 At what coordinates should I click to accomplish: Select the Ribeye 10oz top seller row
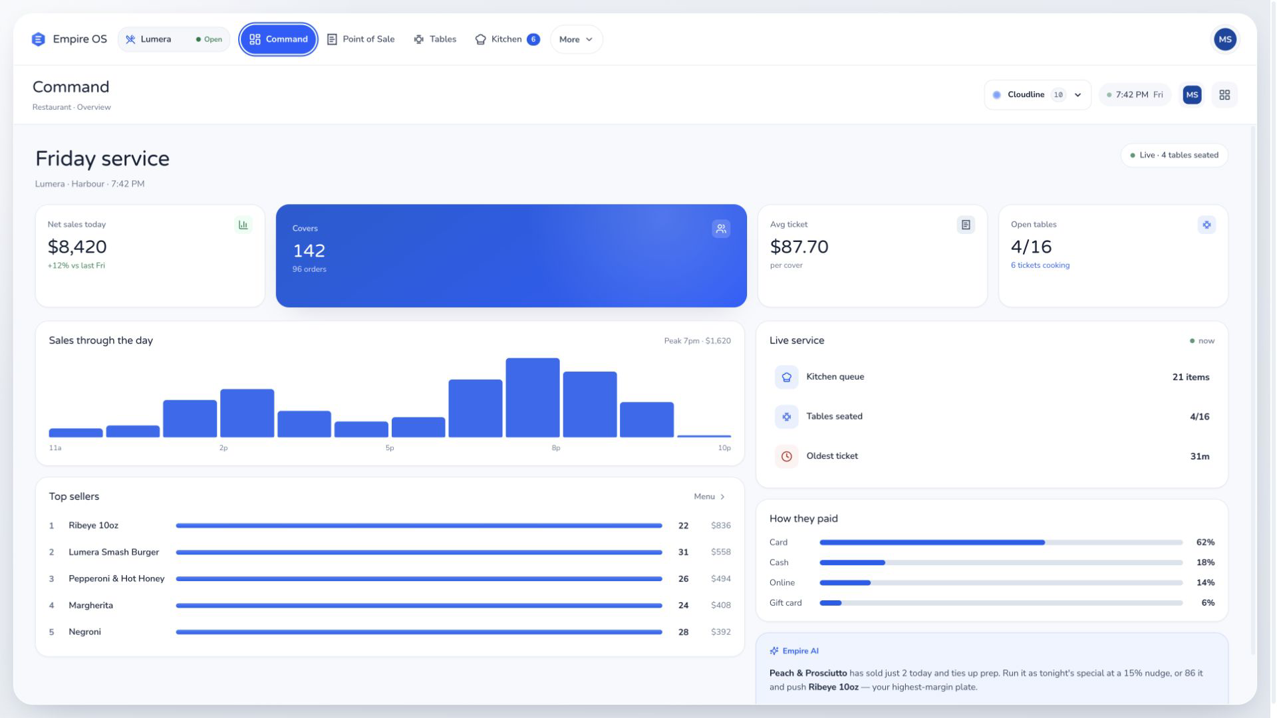click(x=390, y=526)
